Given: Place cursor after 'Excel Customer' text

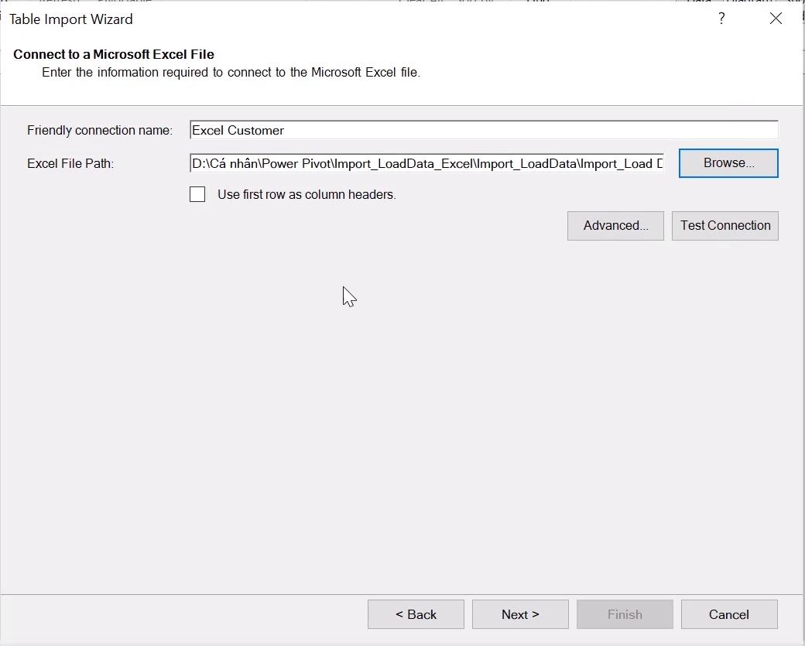Looking at the screenshot, I should (x=285, y=129).
